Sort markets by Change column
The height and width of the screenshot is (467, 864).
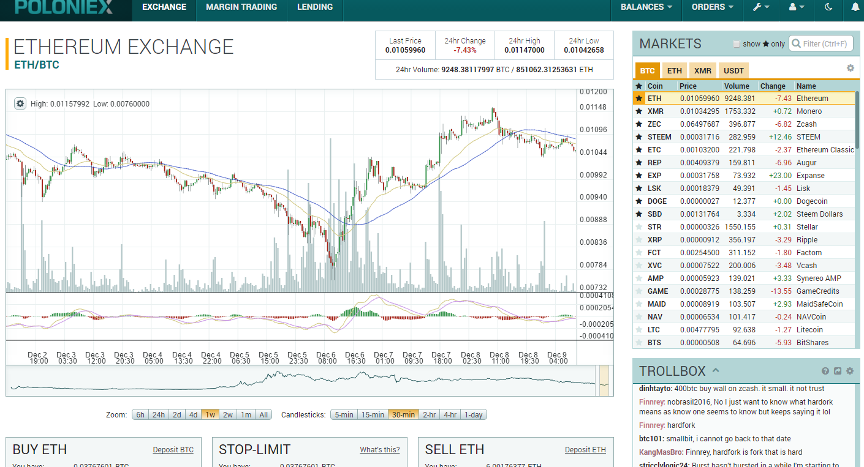tap(773, 86)
